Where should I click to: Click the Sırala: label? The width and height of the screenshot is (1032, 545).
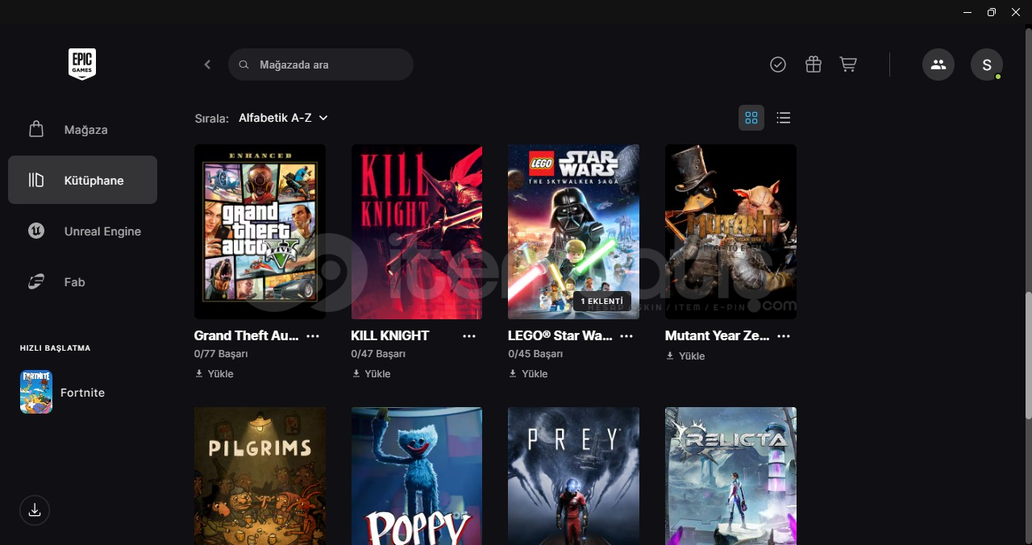[212, 119]
